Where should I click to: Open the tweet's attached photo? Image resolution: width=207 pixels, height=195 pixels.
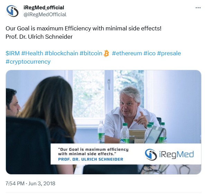[x=103, y=122]
